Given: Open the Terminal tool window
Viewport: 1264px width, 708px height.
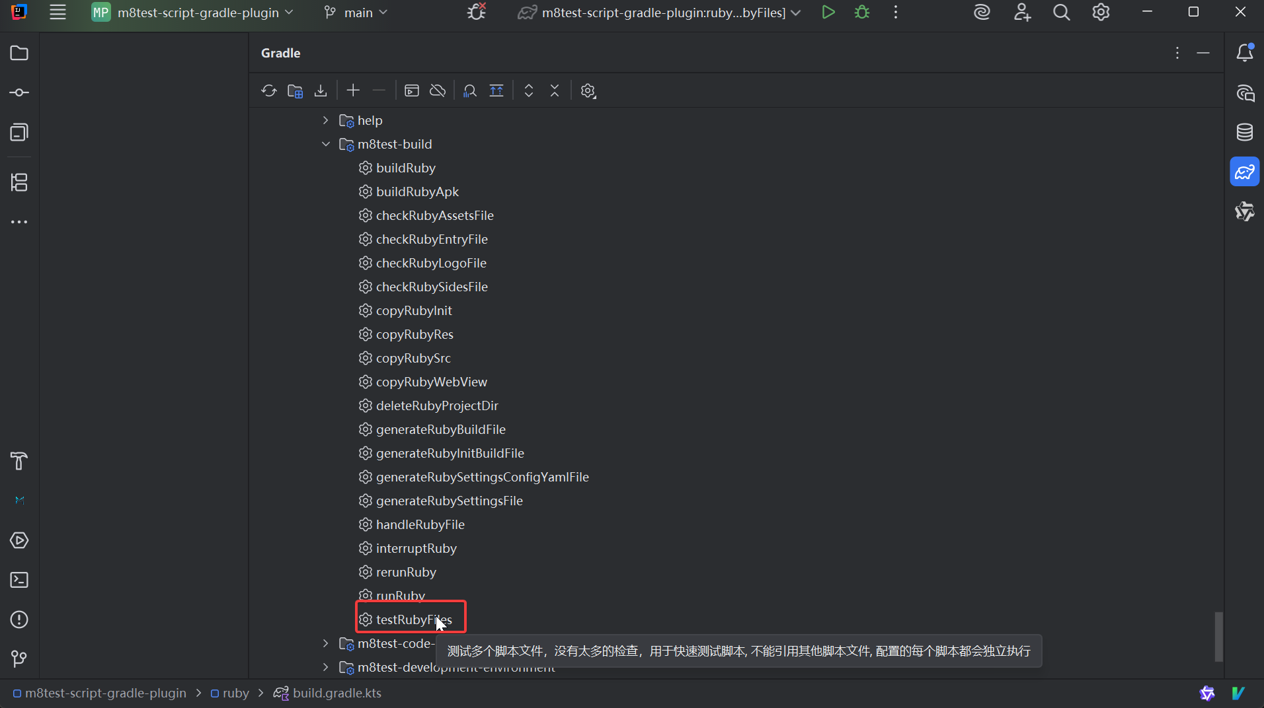Looking at the screenshot, I should coord(19,580).
